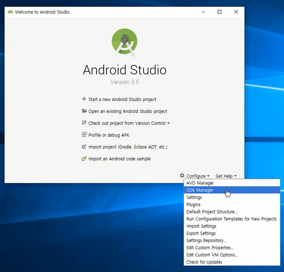Choose Profile or debug APK
This screenshot has width=284, height=272.
click(109, 135)
